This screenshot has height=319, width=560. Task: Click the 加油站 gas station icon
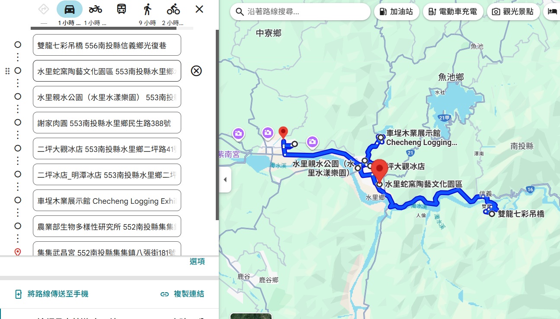397,12
